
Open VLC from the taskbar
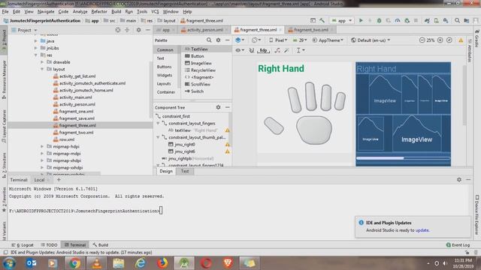97,263
